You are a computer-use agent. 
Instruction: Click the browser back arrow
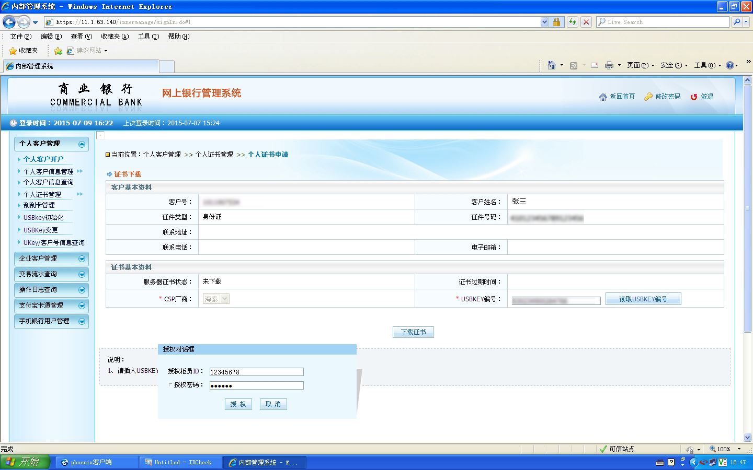(9, 22)
